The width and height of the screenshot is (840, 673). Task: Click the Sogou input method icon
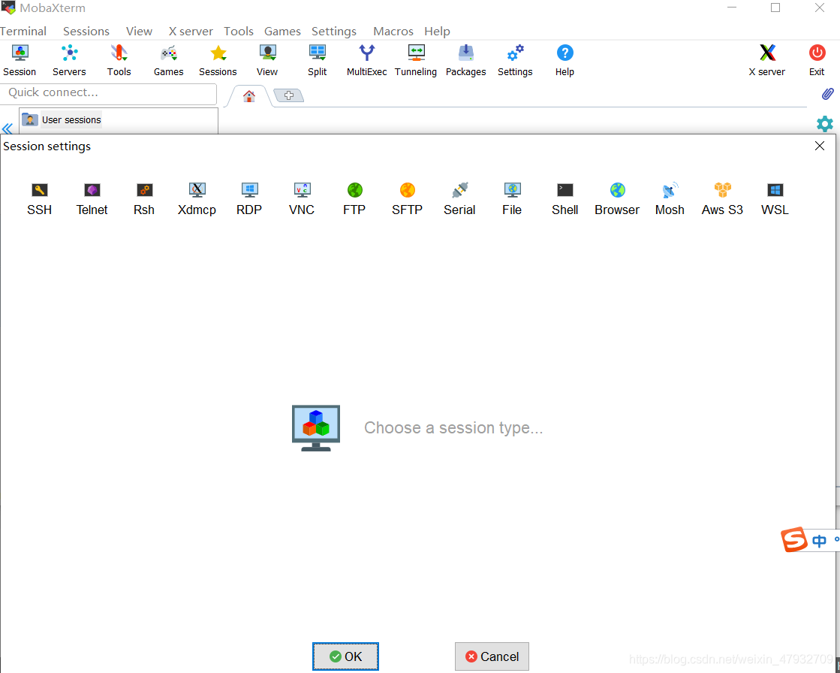[794, 539]
